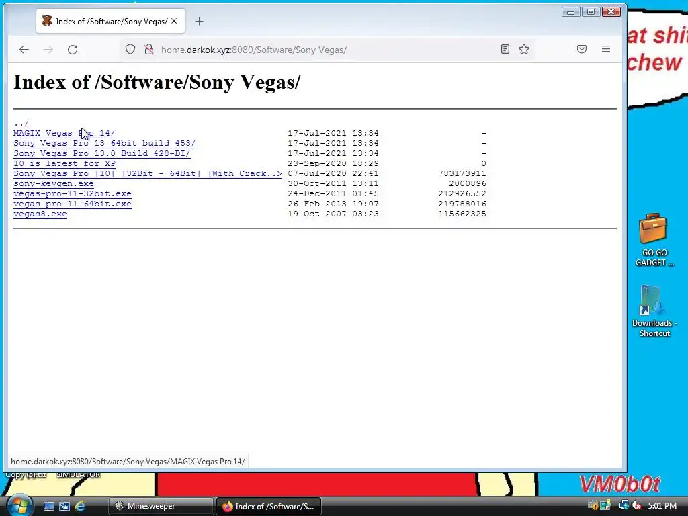Image resolution: width=688 pixels, height=516 pixels.
Task: Launch Internet Explorer from quick launch
Action: [81, 506]
